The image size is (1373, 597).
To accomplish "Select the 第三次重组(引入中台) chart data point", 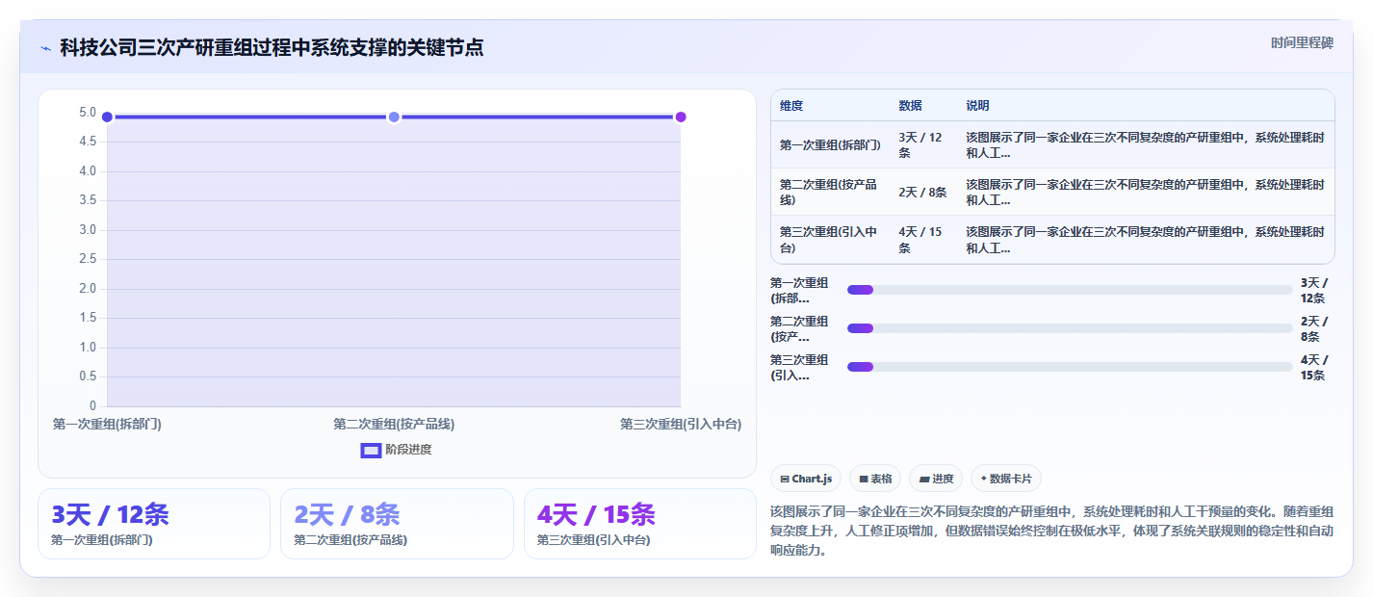I will pos(681,117).
